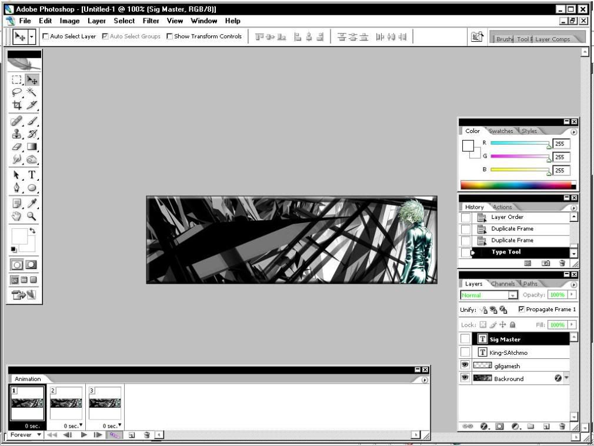Select the Gradient tool
The width and height of the screenshot is (594, 446).
(x=32, y=147)
